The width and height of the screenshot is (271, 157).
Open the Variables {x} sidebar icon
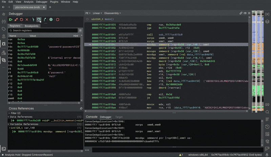pyautogui.click(x=267, y=14)
